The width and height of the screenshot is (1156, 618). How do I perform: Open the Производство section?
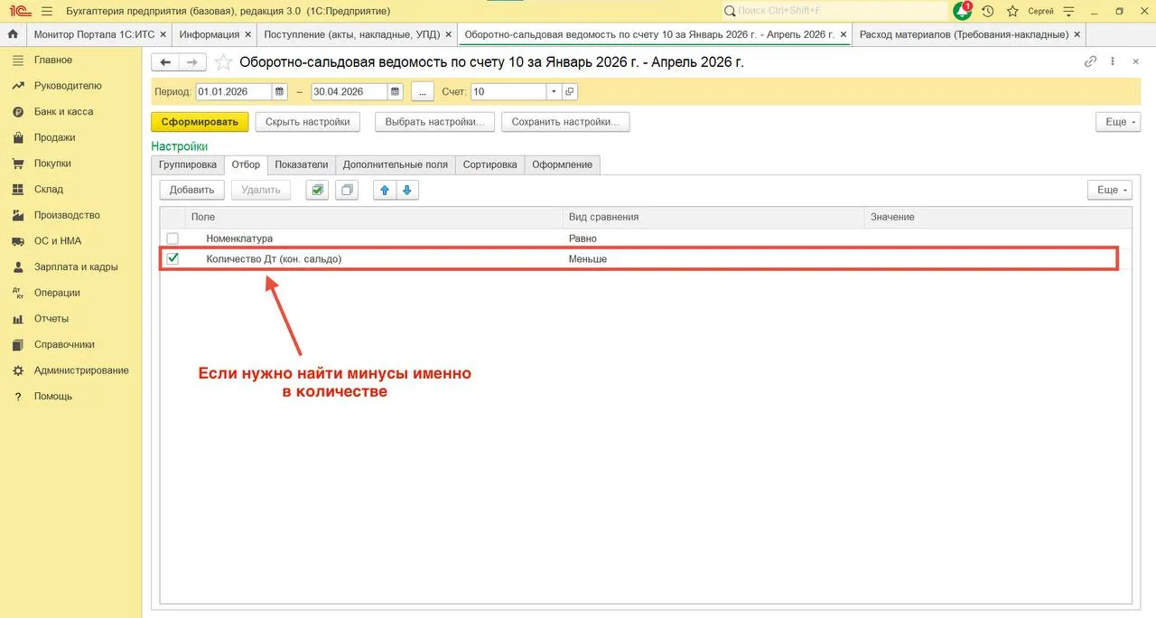pyautogui.click(x=67, y=215)
